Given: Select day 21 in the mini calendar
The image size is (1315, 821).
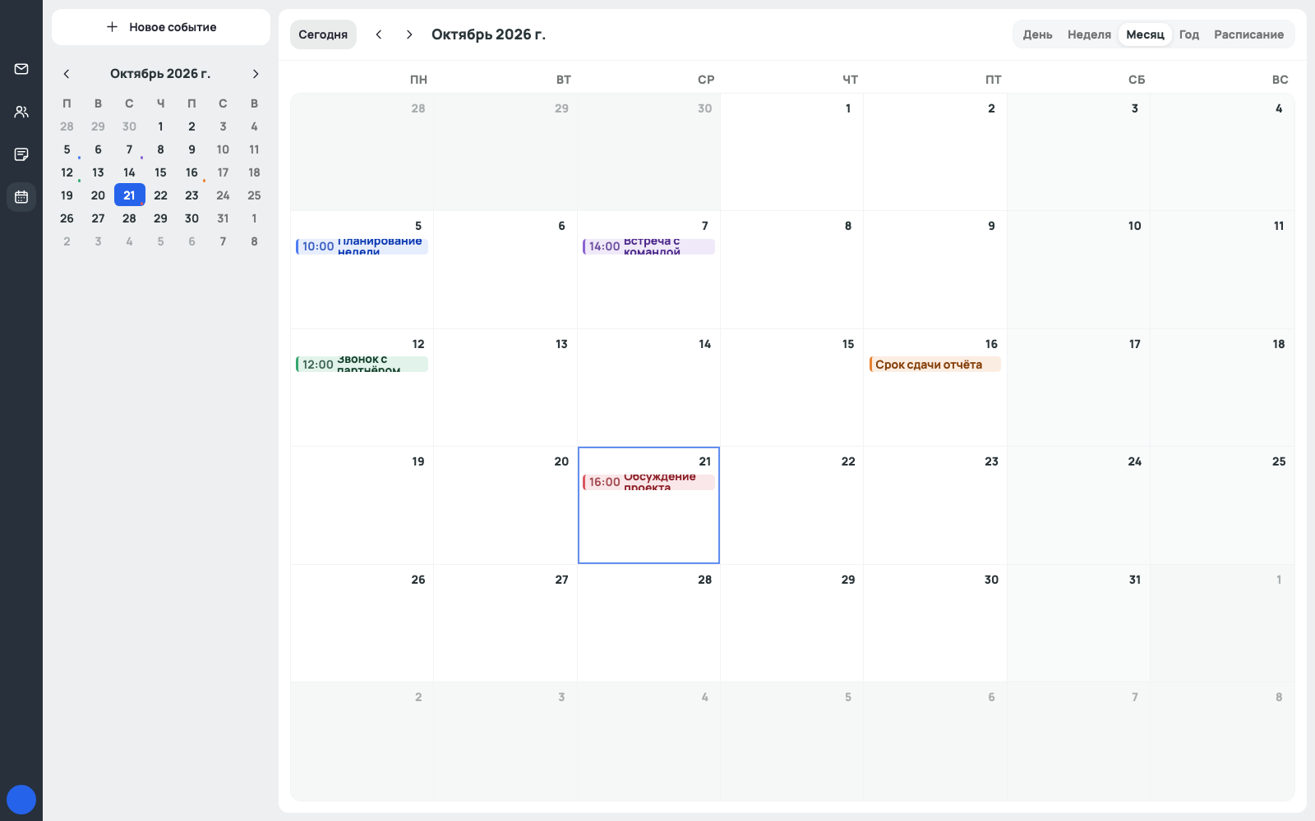Looking at the screenshot, I should 129,195.
